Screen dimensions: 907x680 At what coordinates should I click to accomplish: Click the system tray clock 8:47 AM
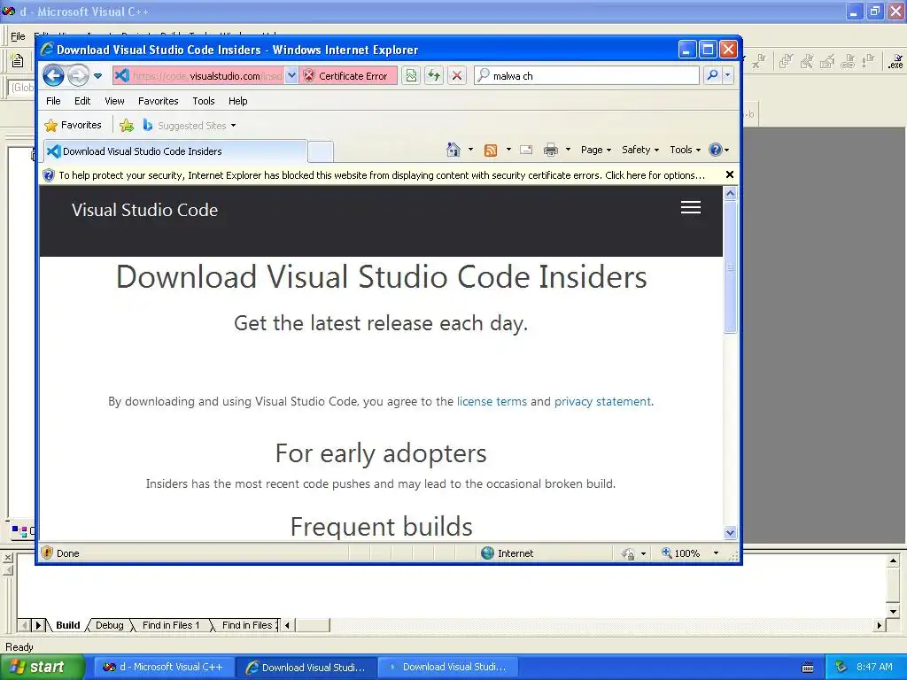tap(874, 667)
